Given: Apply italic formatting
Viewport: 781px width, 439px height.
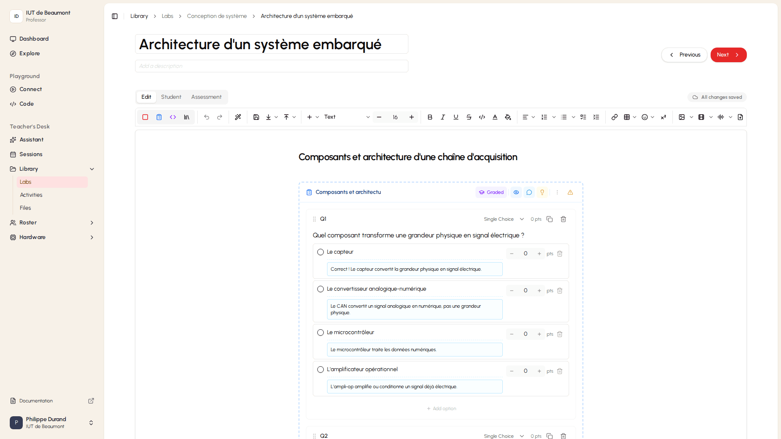Looking at the screenshot, I should 443,117.
